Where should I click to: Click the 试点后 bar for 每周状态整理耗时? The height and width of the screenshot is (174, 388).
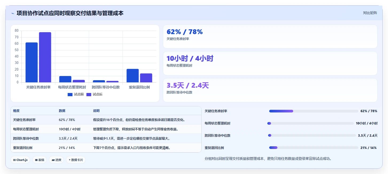coord(79,81)
